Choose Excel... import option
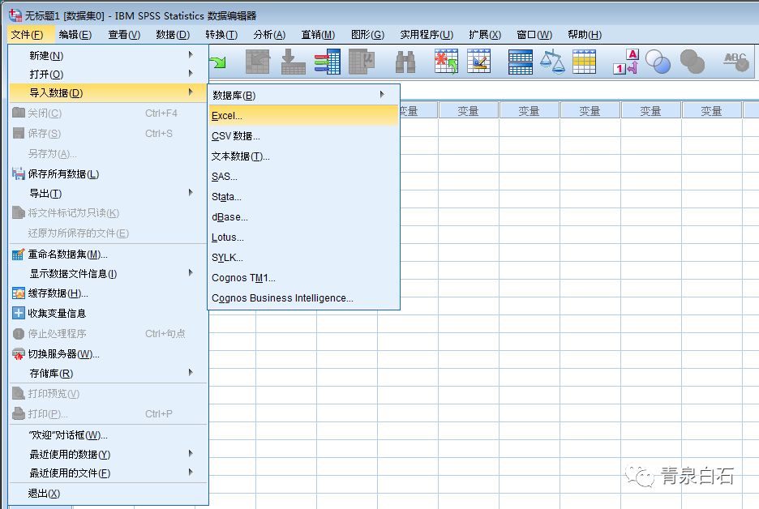The height and width of the screenshot is (509, 759). [303, 116]
